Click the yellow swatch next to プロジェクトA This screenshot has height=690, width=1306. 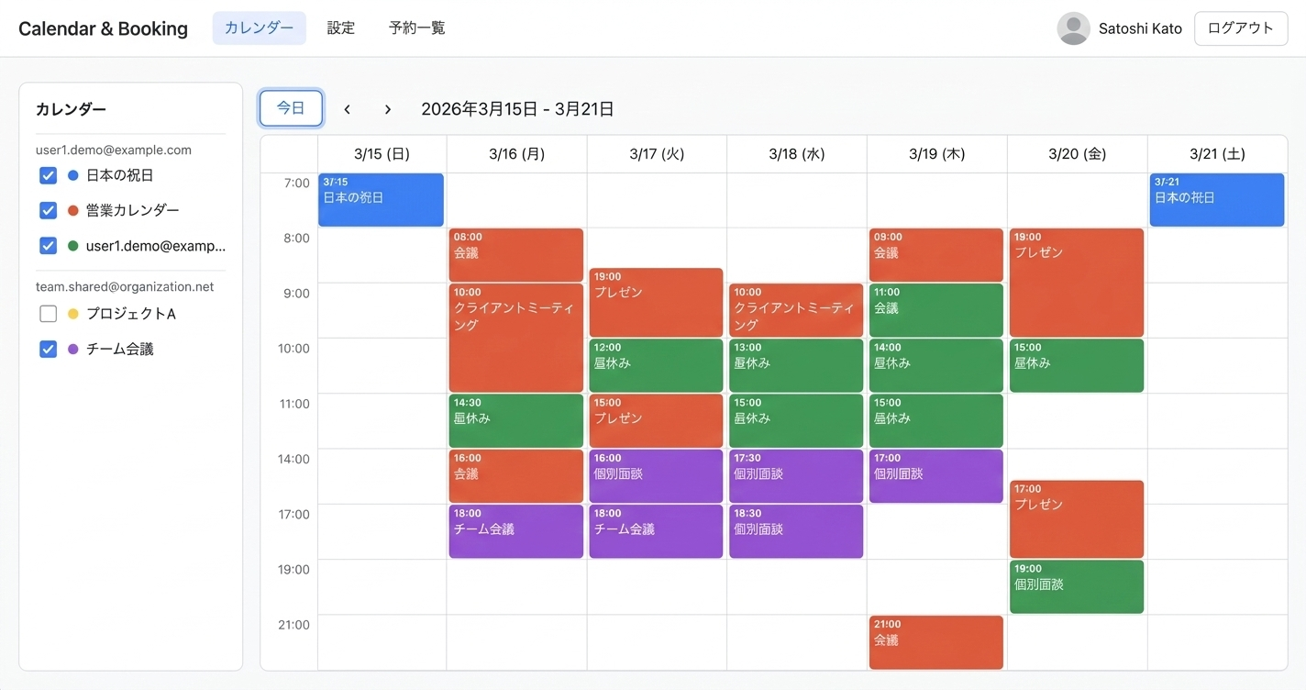72,313
